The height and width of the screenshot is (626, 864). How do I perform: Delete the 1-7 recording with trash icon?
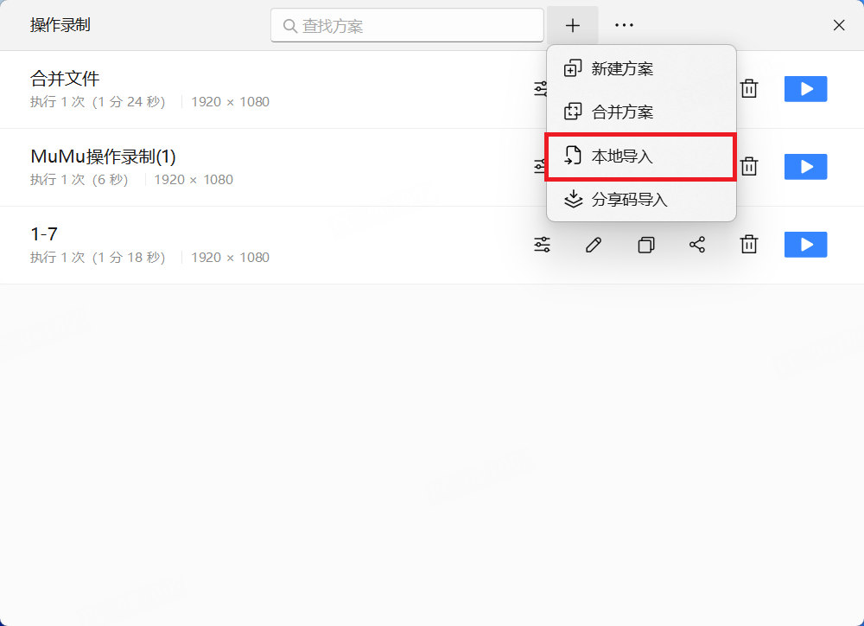749,244
